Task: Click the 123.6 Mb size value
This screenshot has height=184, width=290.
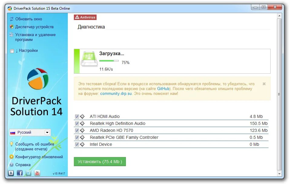Action: point(259,131)
